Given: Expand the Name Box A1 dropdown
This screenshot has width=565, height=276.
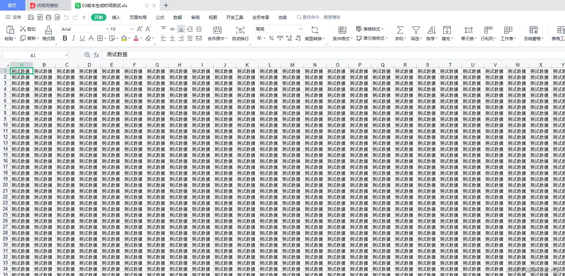Looking at the screenshot, I should point(66,55).
